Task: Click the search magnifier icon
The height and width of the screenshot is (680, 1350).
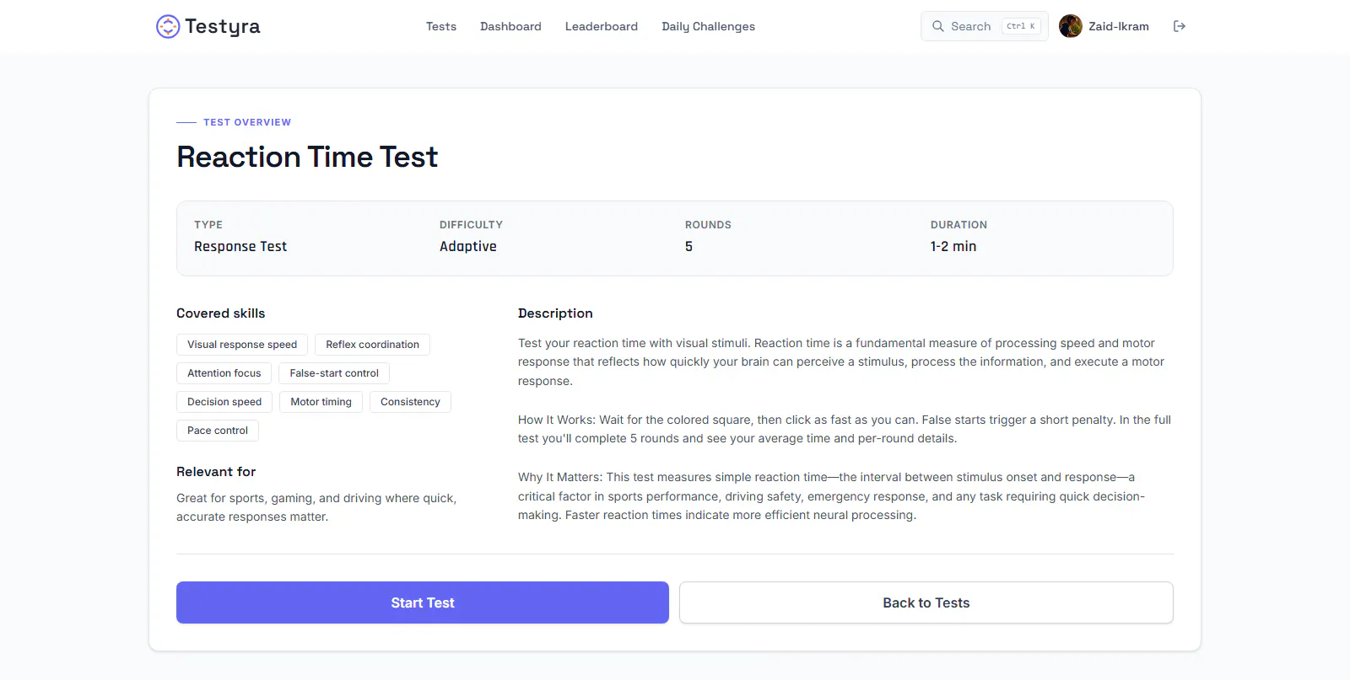Action: tap(937, 26)
